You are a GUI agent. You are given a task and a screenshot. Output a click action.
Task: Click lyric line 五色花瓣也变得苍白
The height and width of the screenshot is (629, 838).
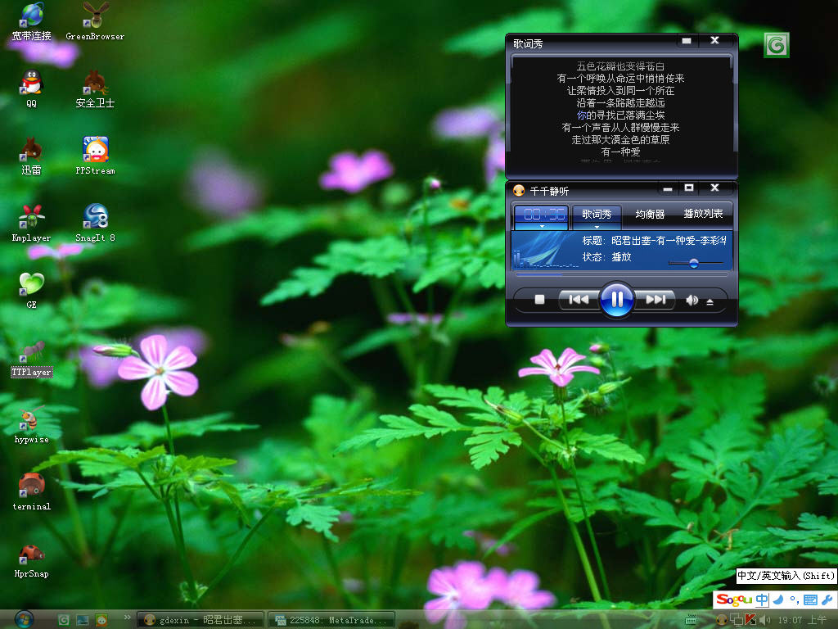pos(620,66)
